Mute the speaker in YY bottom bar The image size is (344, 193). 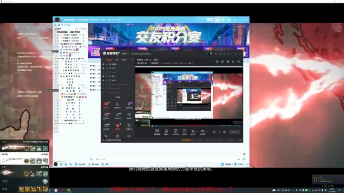coord(61,164)
